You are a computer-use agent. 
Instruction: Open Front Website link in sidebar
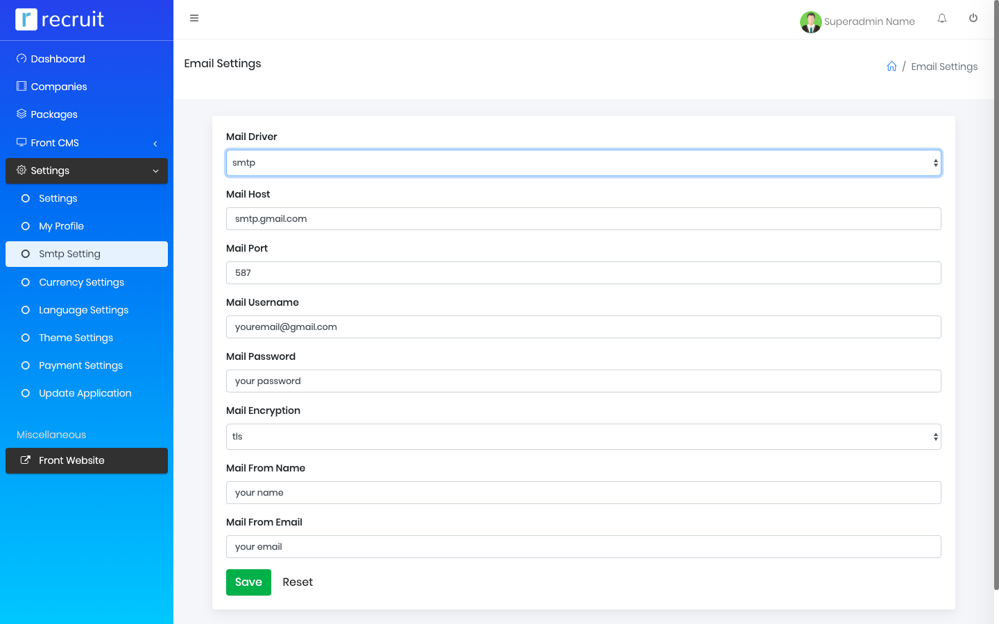71,460
